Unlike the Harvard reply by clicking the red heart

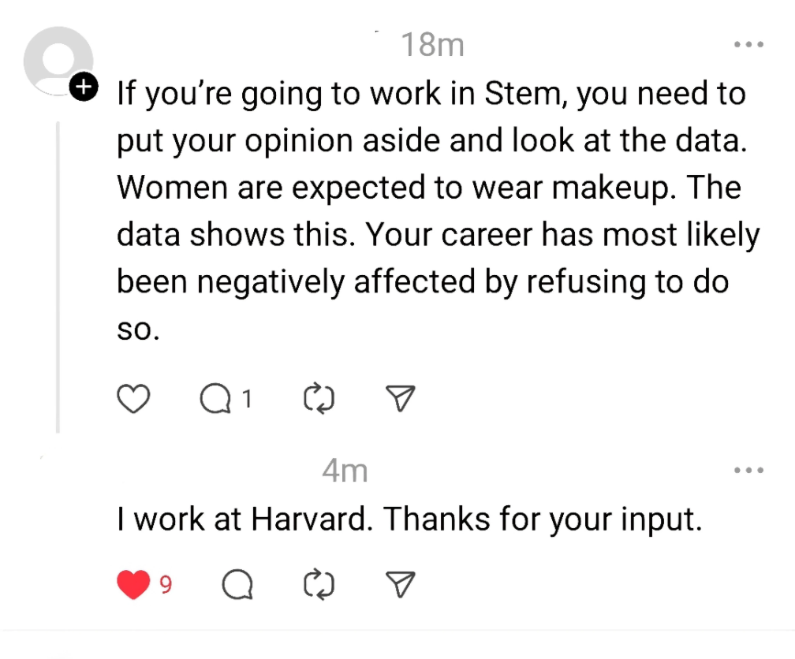pos(132,585)
